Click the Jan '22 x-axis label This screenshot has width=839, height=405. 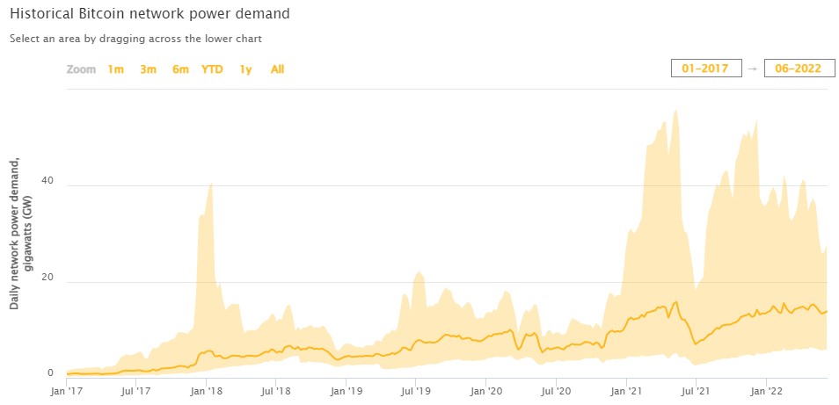[x=766, y=390]
